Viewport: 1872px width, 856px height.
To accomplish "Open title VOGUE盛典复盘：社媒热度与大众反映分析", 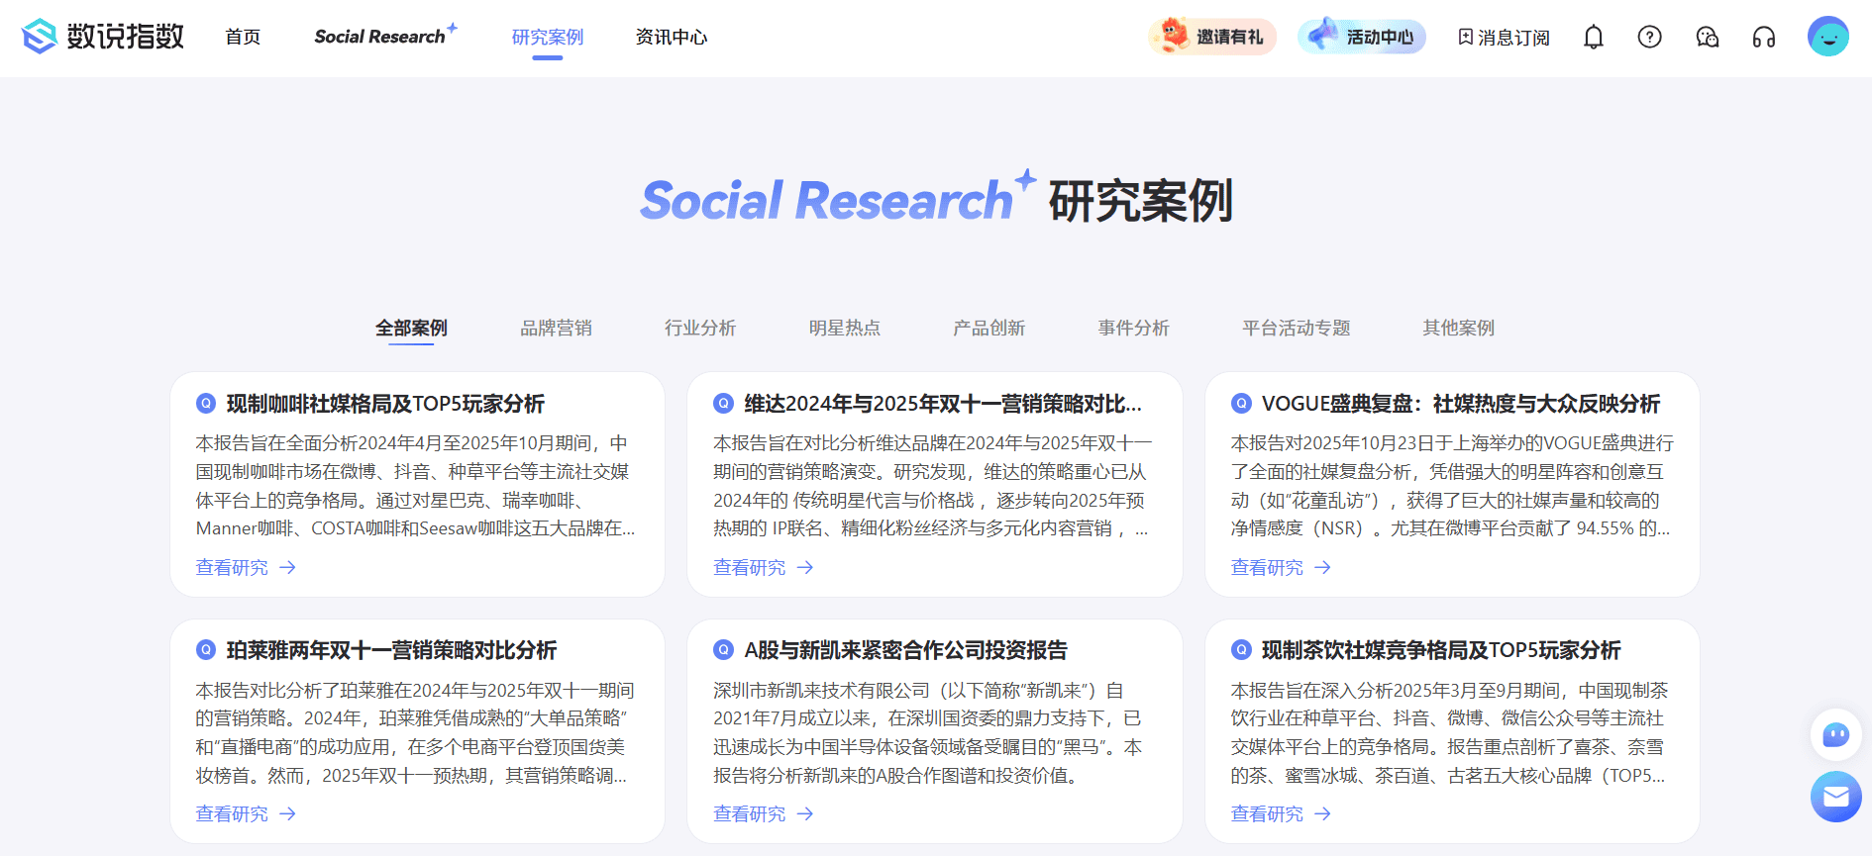I will click(1461, 404).
